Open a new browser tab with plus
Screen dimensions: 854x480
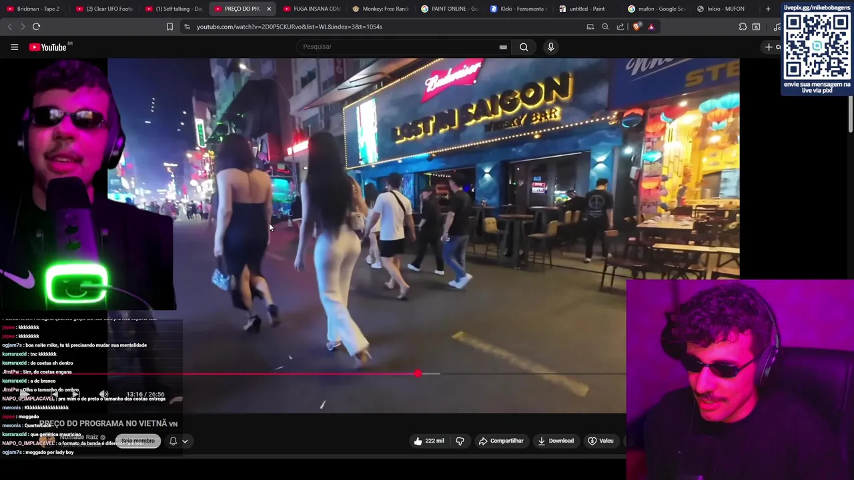point(768,9)
